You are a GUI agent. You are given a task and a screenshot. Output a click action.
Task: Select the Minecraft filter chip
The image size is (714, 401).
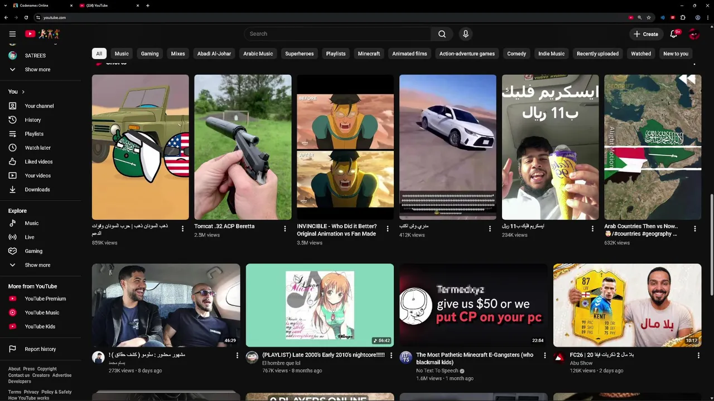coord(369,53)
